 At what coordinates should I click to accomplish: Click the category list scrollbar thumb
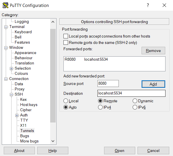pos(53,76)
